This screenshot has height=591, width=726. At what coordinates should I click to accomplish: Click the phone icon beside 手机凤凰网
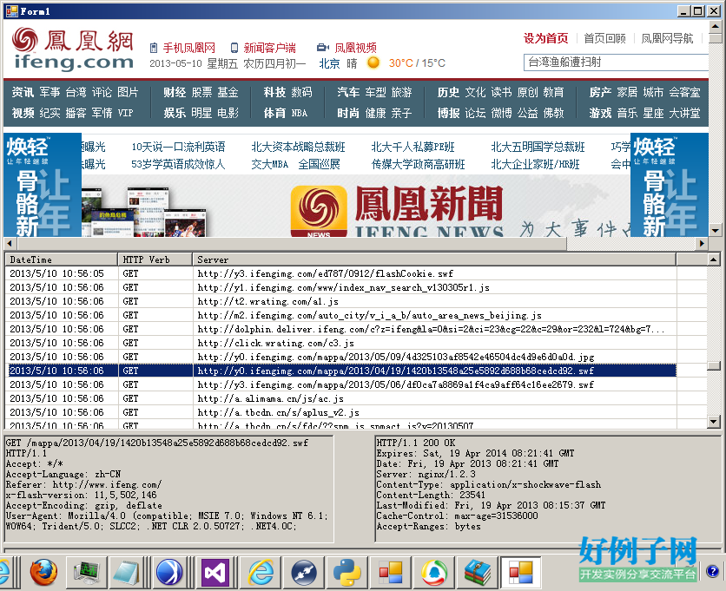tap(154, 48)
